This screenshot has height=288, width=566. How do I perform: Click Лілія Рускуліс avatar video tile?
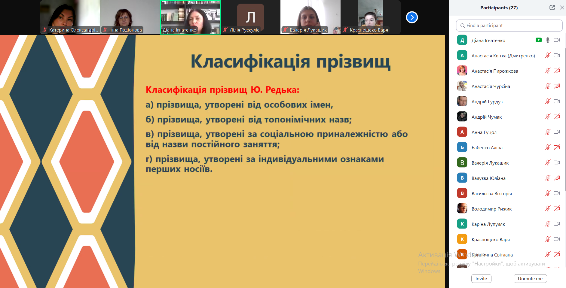250,17
